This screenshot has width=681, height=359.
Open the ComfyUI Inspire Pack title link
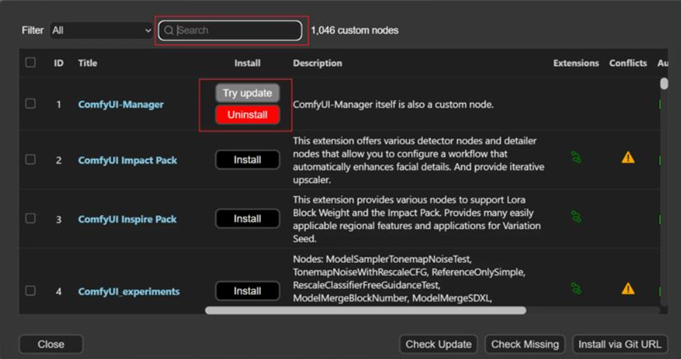127,219
